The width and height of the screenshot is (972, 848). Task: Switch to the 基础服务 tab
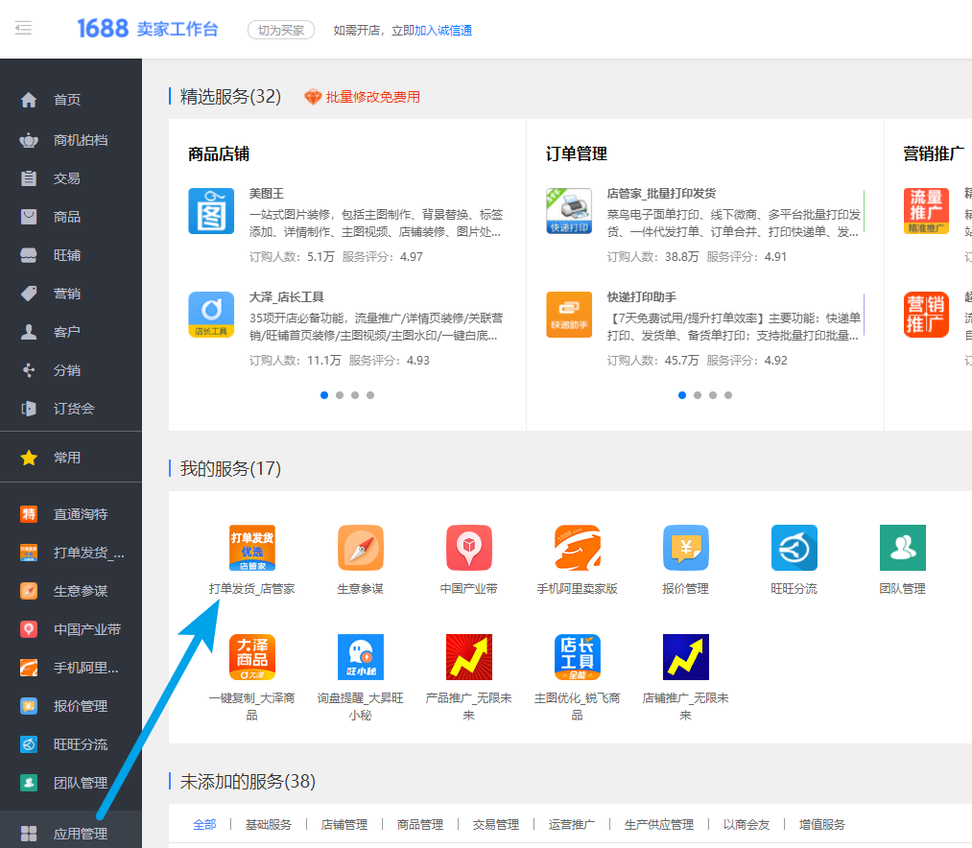(269, 824)
